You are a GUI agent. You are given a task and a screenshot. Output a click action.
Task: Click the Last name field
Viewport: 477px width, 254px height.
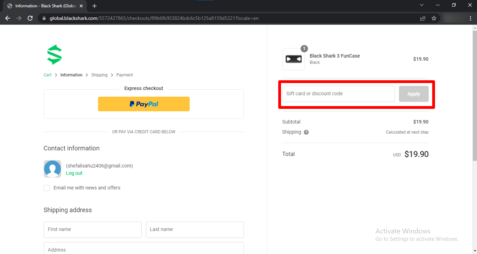pyautogui.click(x=195, y=230)
